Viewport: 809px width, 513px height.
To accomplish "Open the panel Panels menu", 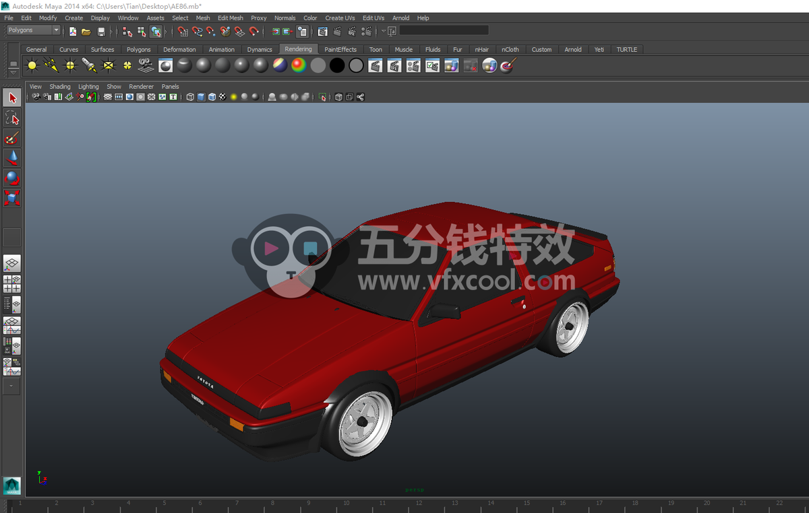I will coord(171,86).
